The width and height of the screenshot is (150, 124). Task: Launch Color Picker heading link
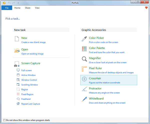pos(96,38)
